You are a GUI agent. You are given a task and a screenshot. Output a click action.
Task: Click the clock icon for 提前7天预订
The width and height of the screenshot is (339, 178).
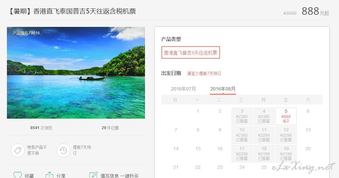point(63,150)
